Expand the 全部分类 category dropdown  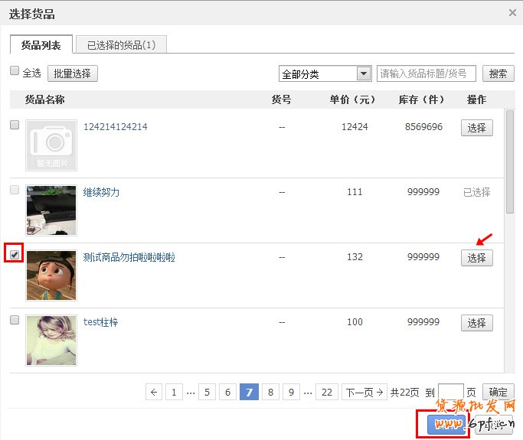click(364, 74)
